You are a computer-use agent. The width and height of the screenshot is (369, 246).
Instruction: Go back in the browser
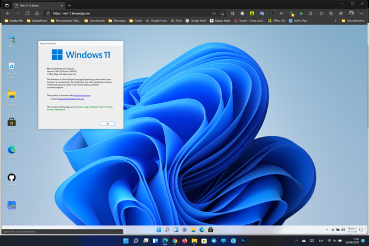coord(8,14)
